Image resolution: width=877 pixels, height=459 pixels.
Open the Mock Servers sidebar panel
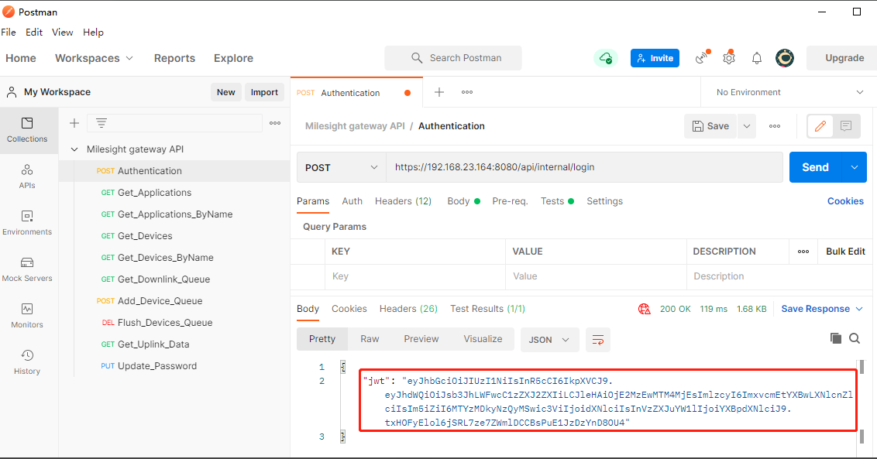[27, 269]
